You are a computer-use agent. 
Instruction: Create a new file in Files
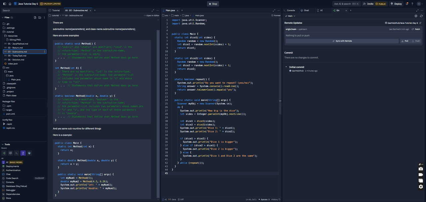pyautogui.click(x=35, y=17)
